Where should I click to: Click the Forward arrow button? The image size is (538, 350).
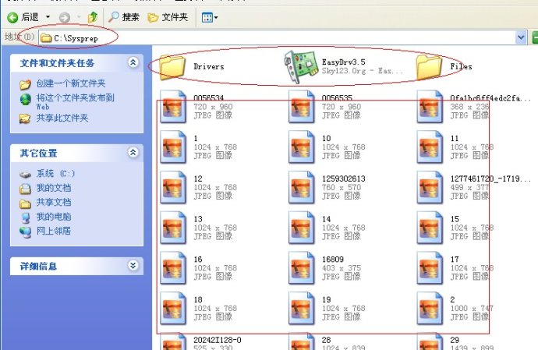click(64, 17)
